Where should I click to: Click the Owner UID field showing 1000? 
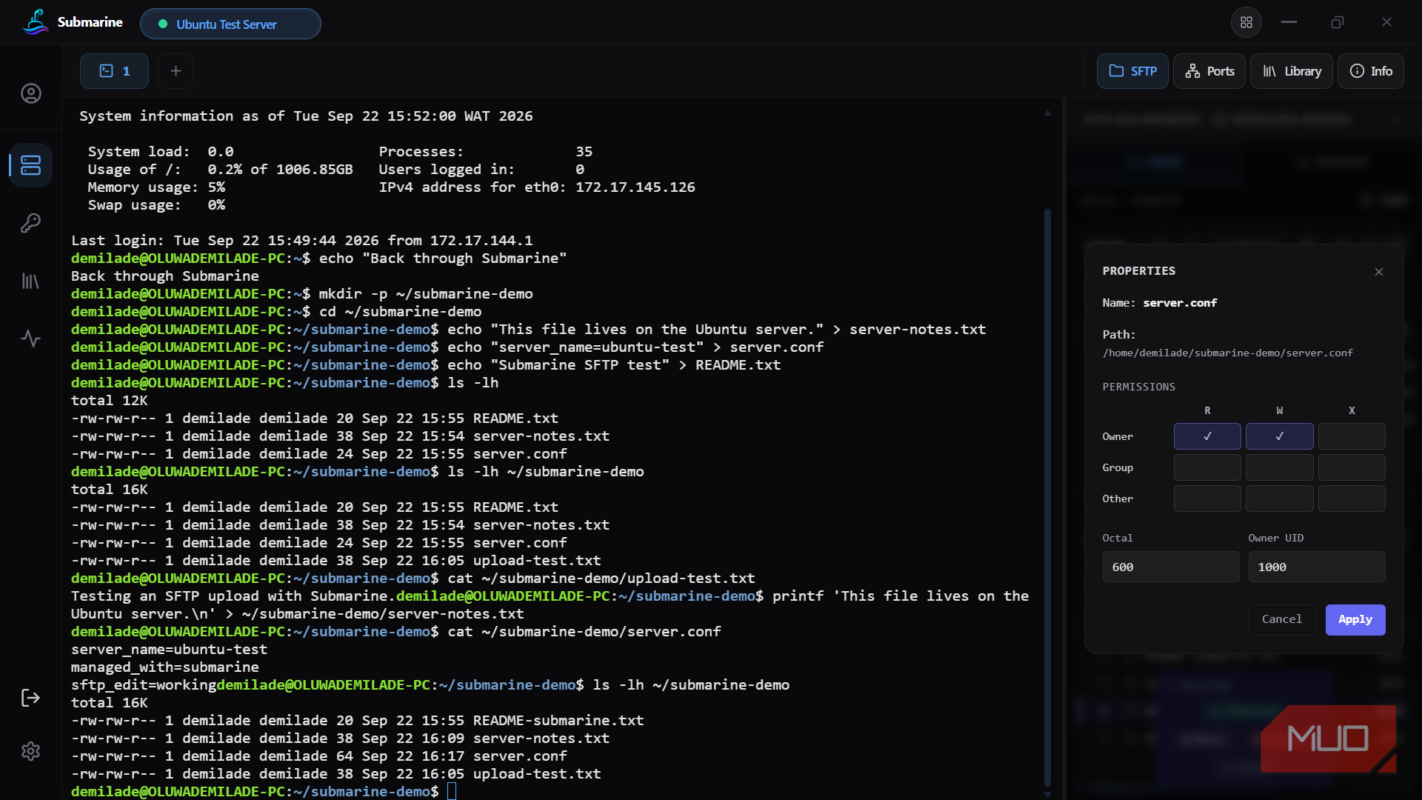1316,567
